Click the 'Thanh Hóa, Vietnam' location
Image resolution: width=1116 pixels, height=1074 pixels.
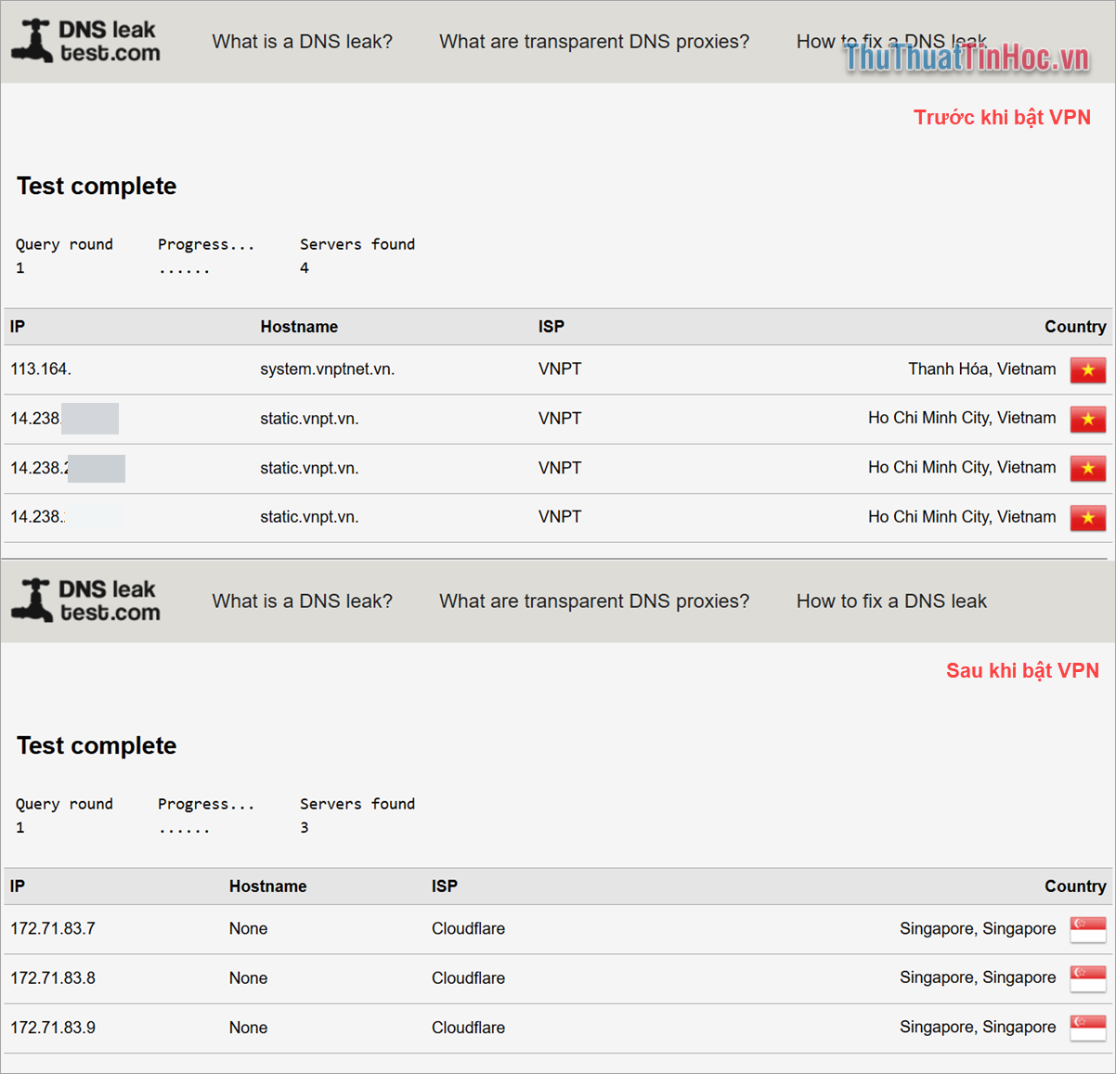[982, 369]
